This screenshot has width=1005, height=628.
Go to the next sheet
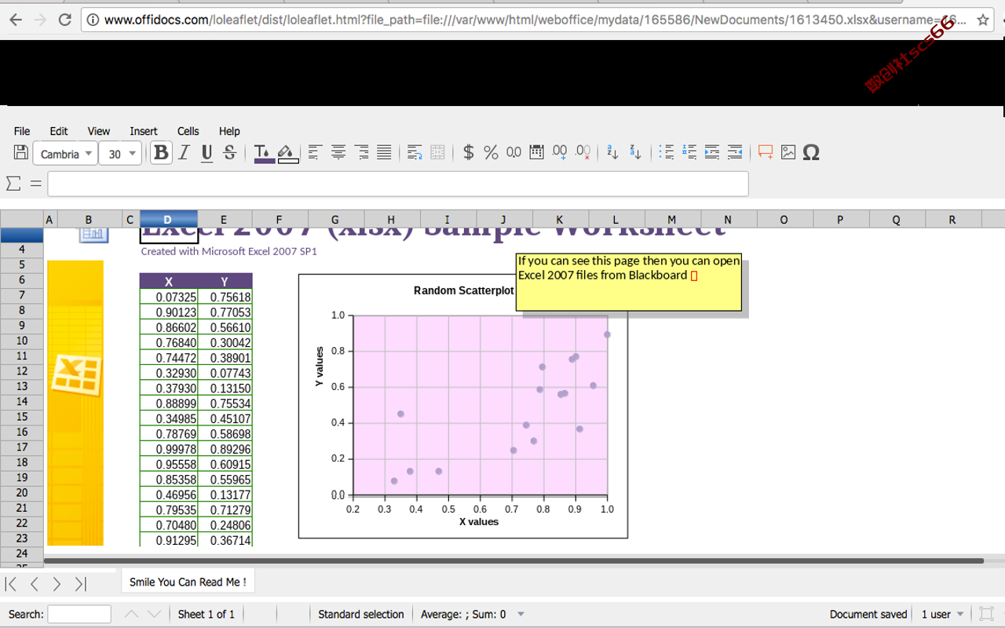click(x=57, y=583)
